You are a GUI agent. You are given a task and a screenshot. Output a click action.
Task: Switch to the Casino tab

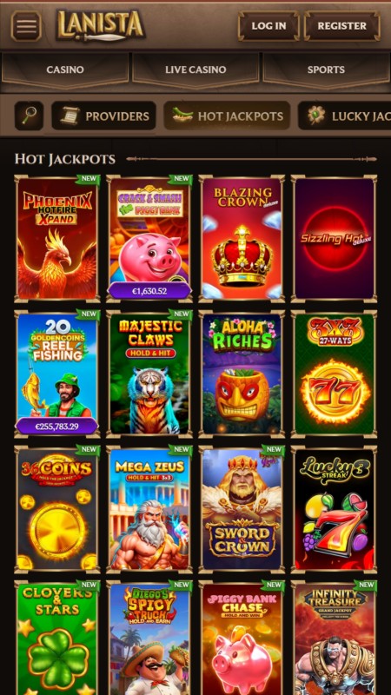point(65,70)
